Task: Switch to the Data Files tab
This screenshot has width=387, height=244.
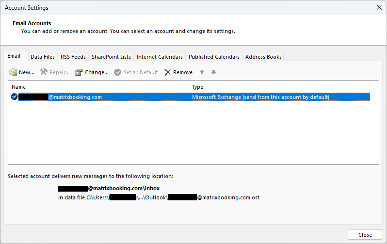Action: click(x=43, y=57)
